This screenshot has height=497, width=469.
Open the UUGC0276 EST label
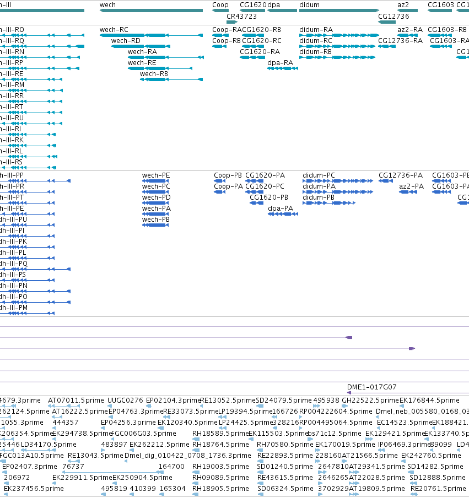(x=125, y=400)
